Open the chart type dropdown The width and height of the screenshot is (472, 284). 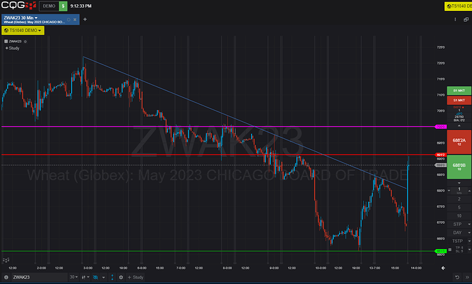(86, 277)
